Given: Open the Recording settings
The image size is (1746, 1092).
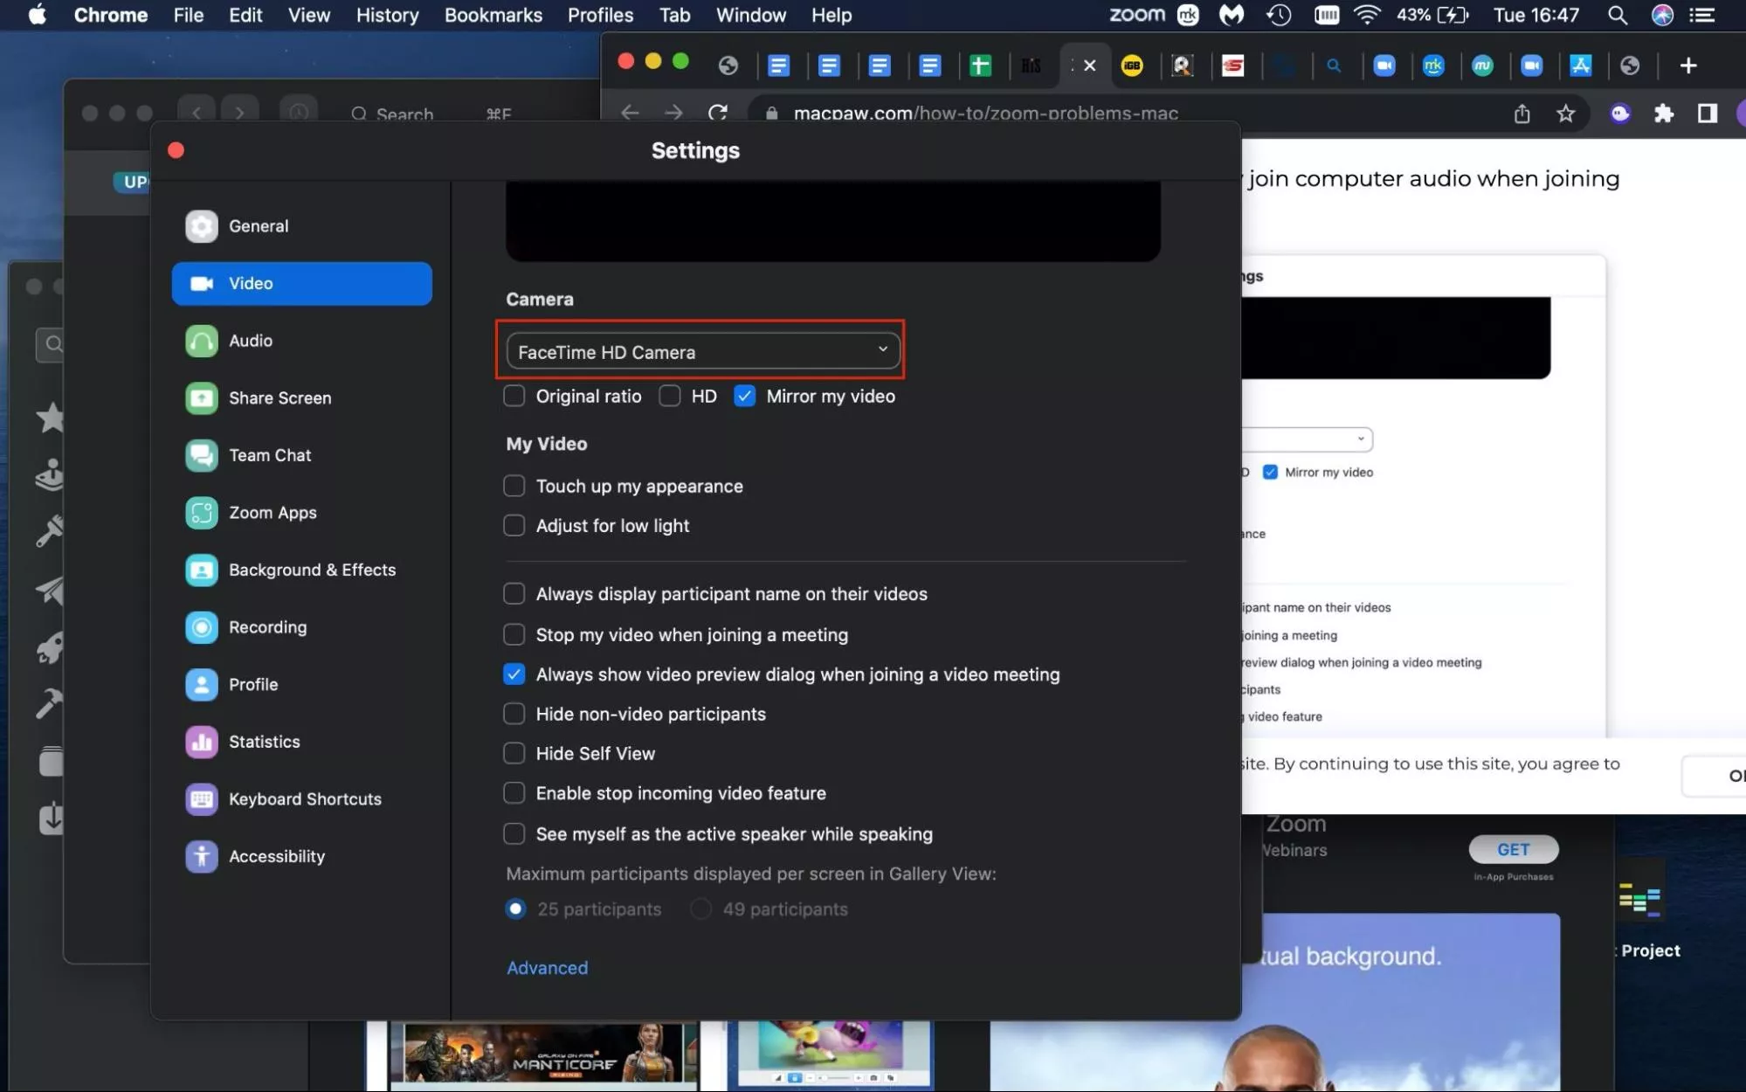Looking at the screenshot, I should (266, 627).
